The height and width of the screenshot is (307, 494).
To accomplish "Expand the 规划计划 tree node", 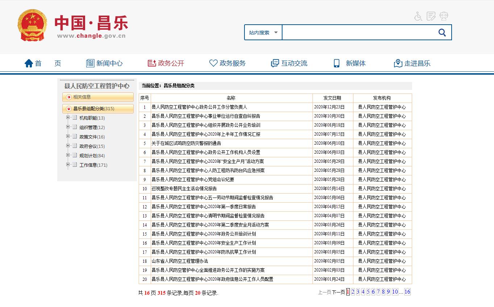I will (x=68, y=155).
